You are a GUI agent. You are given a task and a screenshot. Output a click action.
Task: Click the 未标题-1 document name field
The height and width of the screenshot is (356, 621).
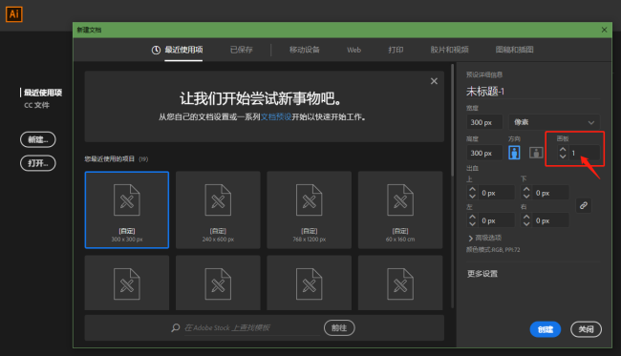click(x=533, y=92)
